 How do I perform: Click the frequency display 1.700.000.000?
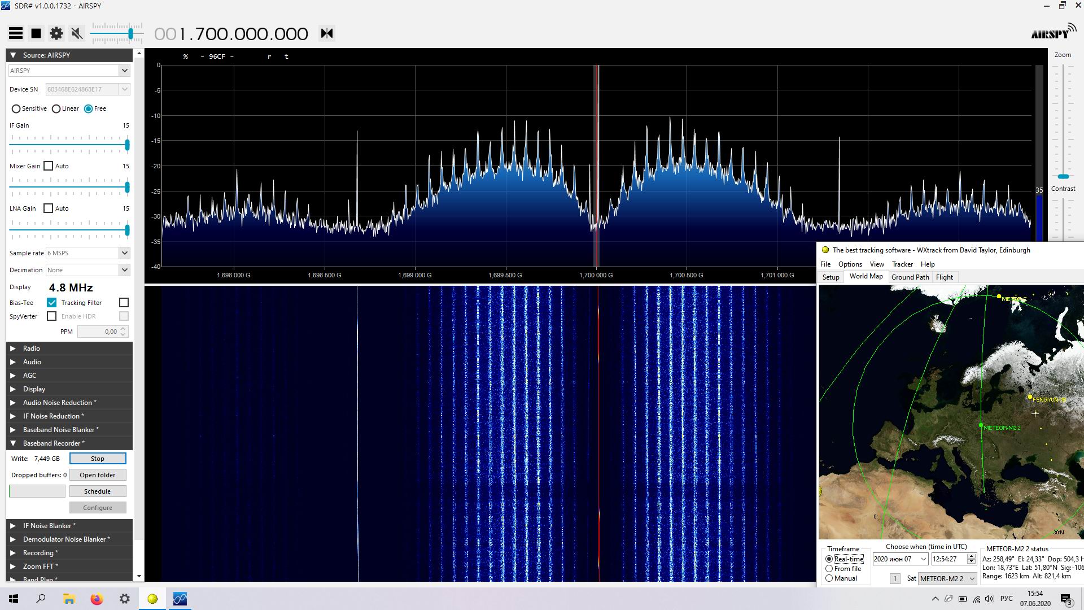click(231, 34)
